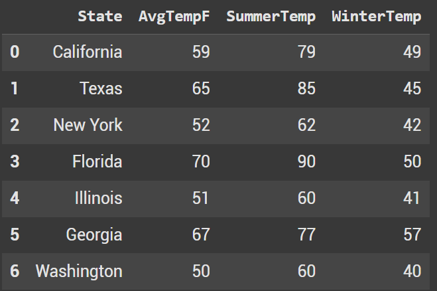Click the Illinois state cell
437x291 pixels.
[x=98, y=198]
